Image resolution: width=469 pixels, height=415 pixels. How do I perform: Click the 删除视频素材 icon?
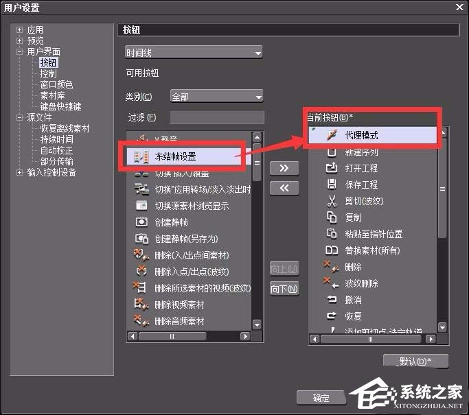click(x=141, y=304)
